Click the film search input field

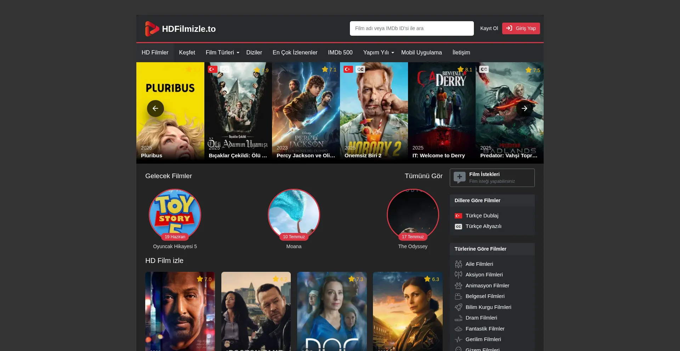pyautogui.click(x=412, y=28)
